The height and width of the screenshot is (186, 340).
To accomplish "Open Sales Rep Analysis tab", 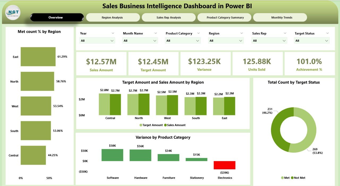I will (168, 18).
